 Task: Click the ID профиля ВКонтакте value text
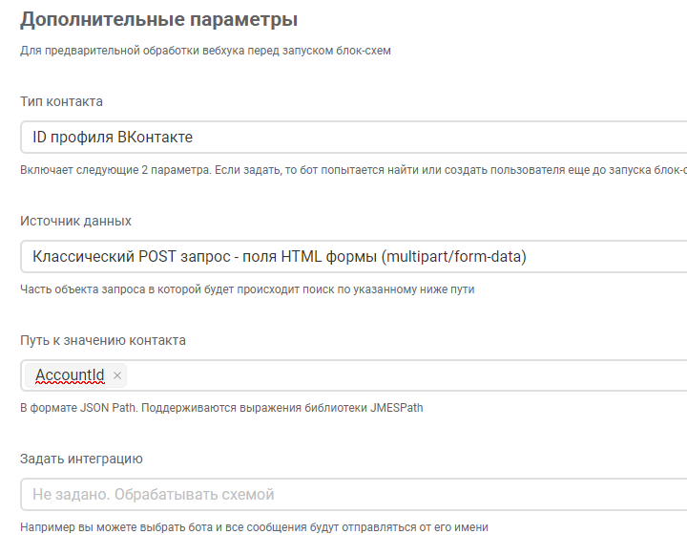[x=113, y=138]
